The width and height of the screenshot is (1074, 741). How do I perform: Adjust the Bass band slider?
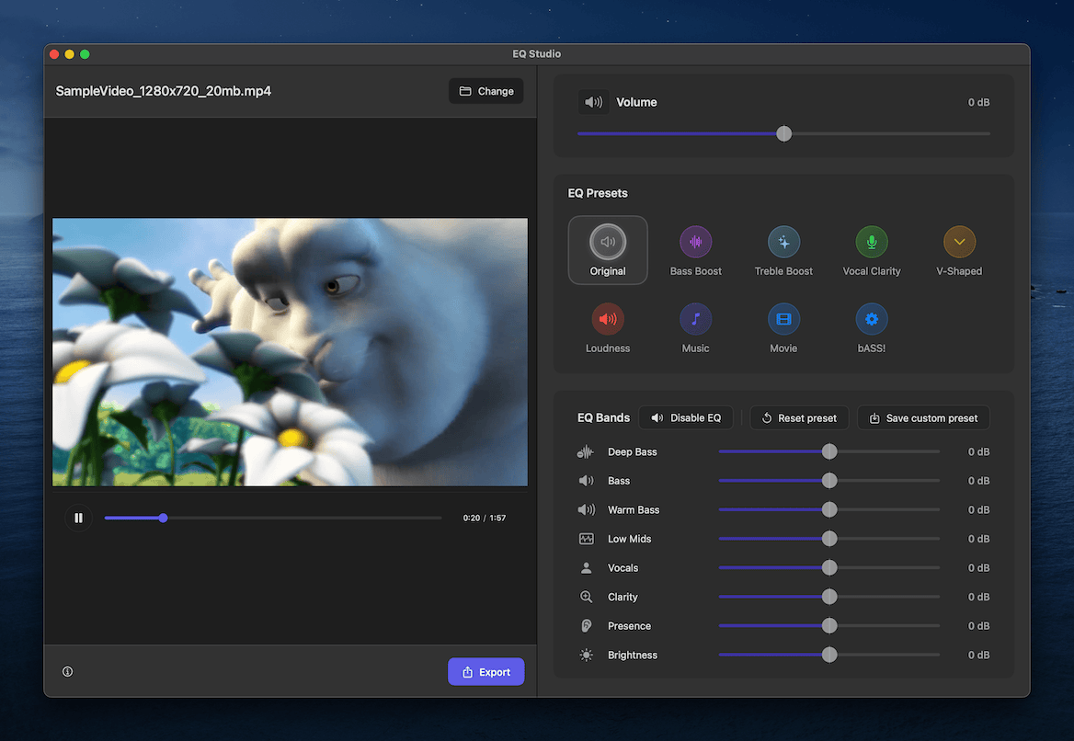click(829, 481)
